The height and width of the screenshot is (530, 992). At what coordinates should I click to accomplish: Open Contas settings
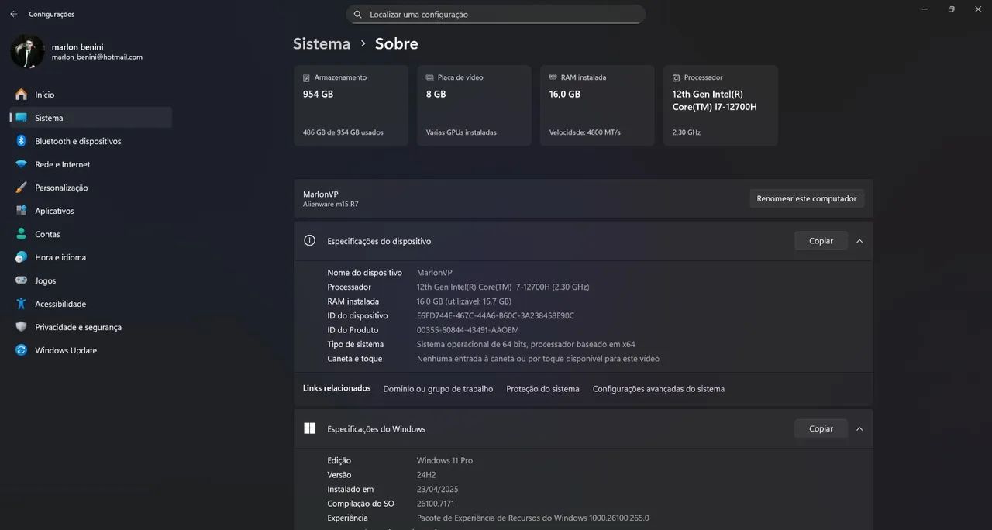point(47,234)
